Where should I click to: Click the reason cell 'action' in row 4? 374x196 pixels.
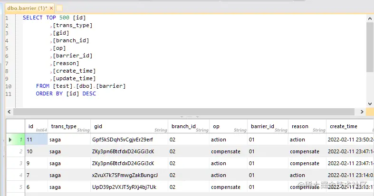(x=307, y=175)
